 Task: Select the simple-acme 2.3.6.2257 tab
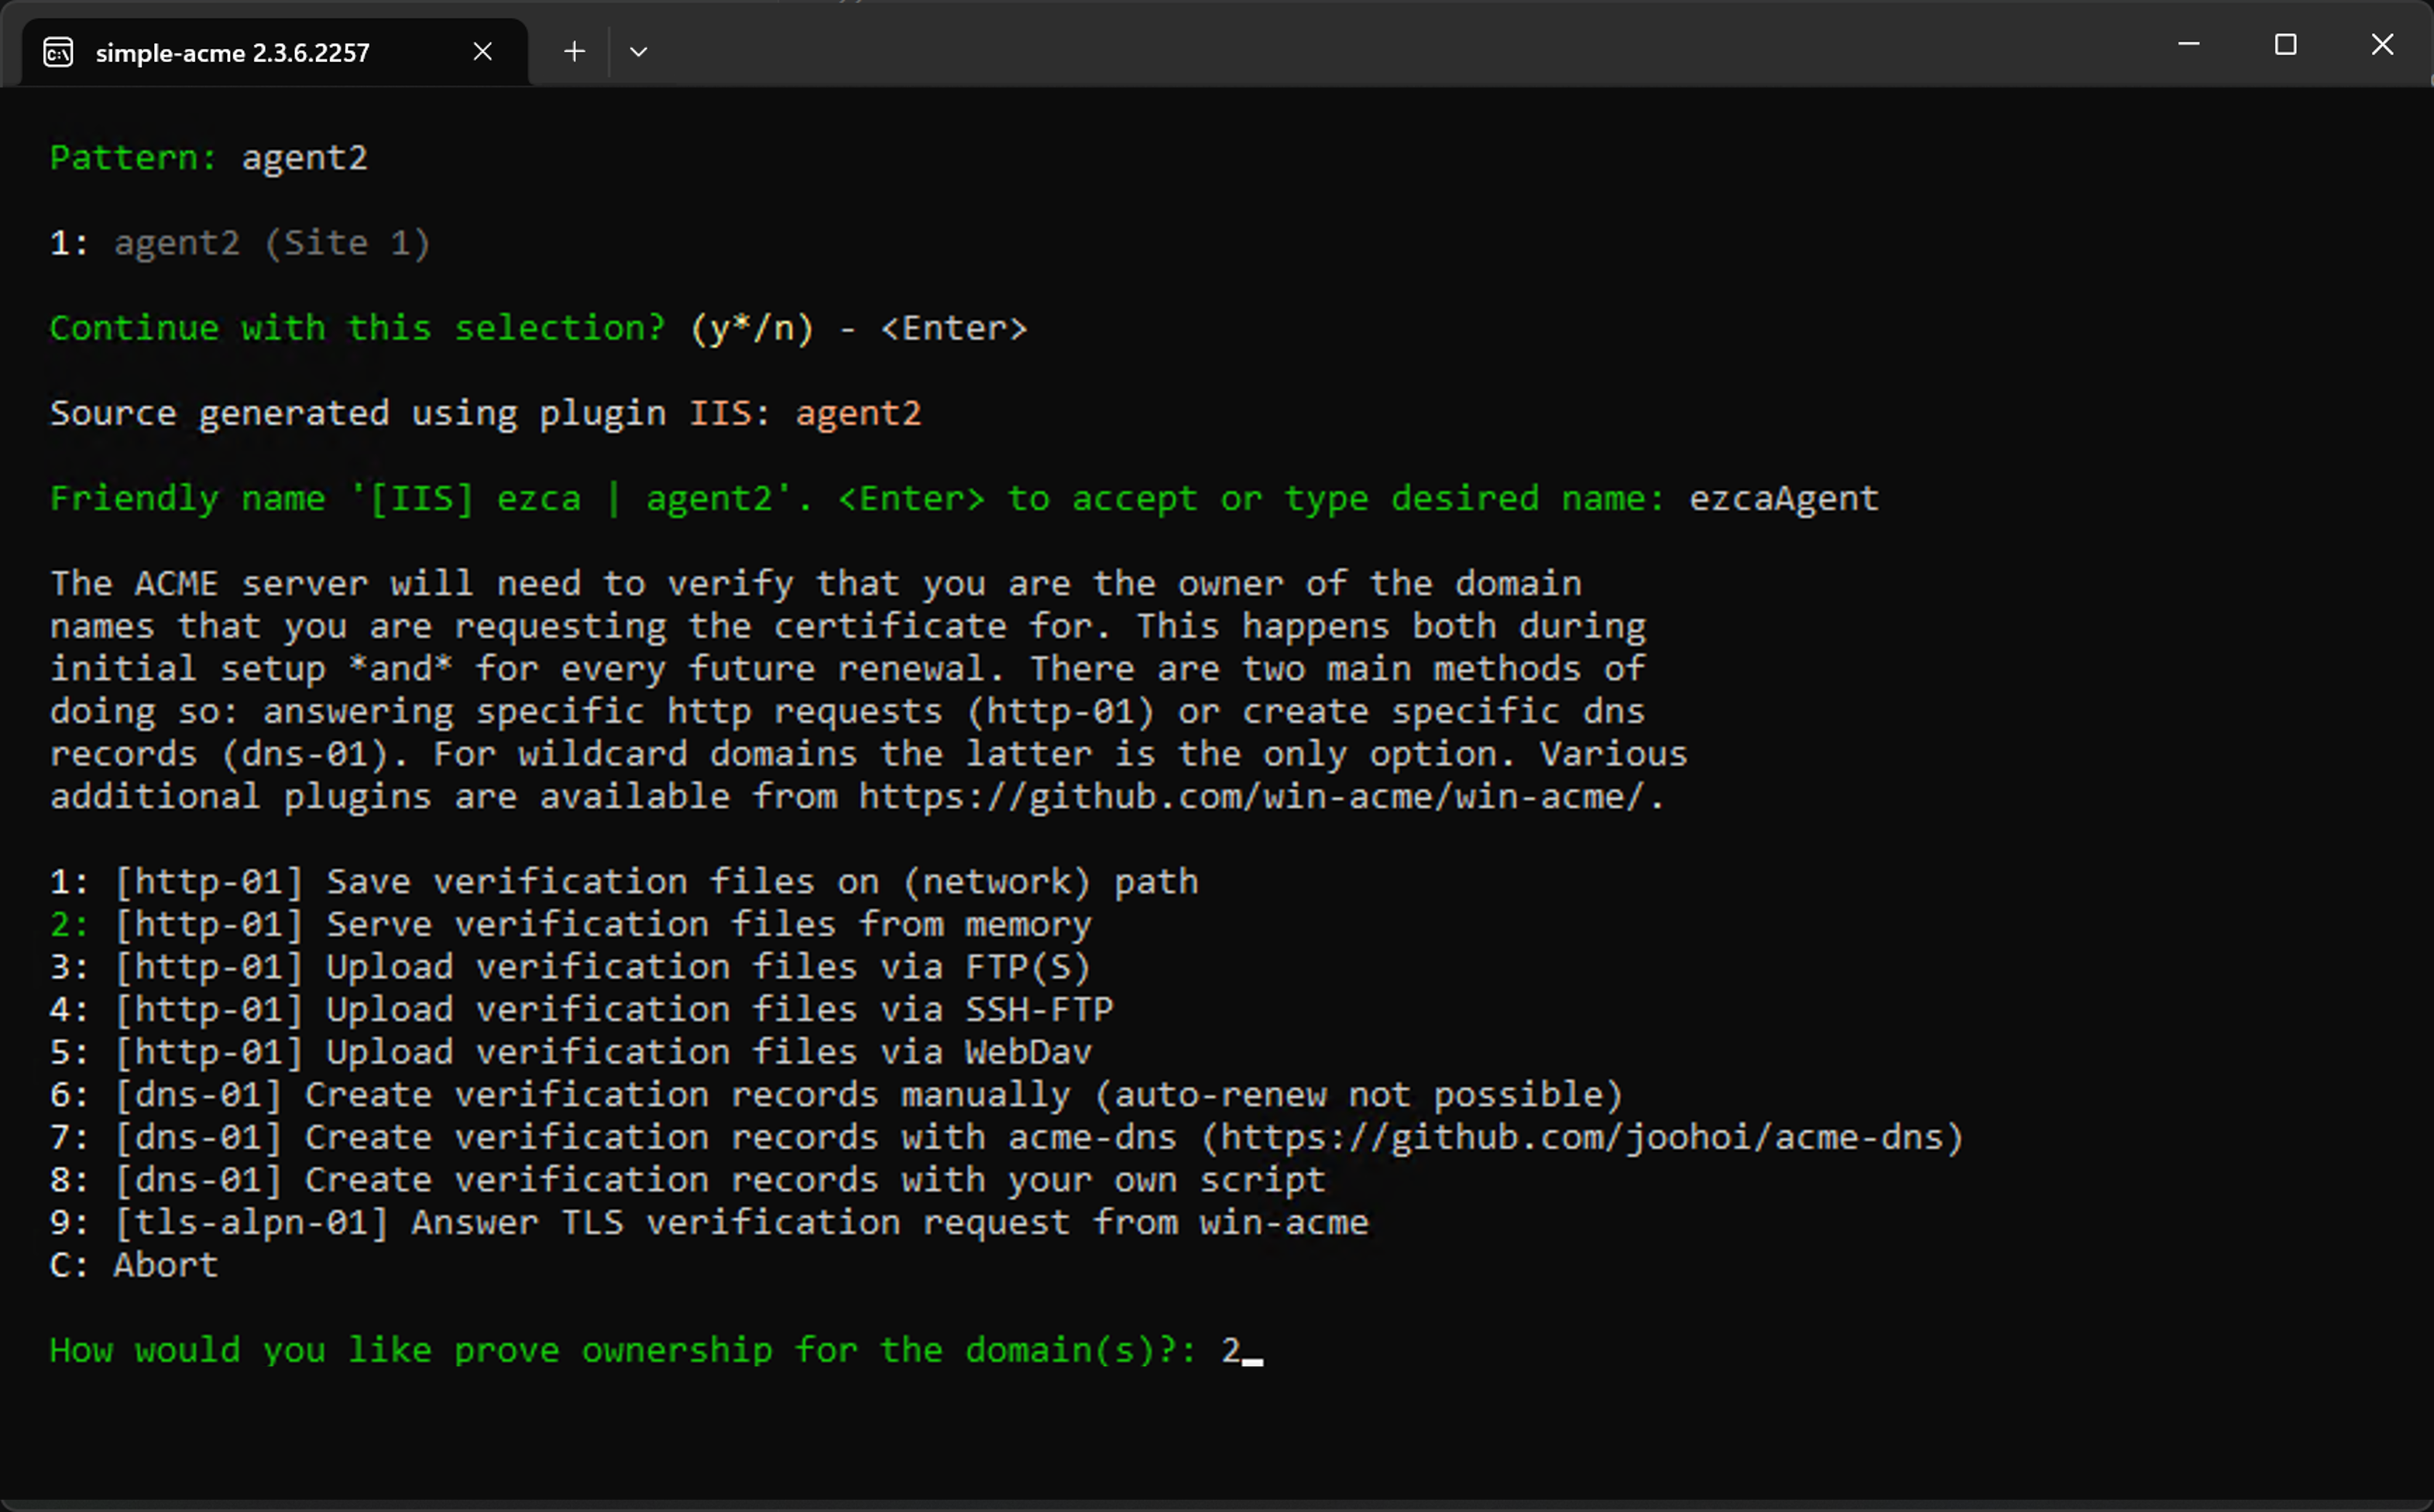[x=232, y=52]
